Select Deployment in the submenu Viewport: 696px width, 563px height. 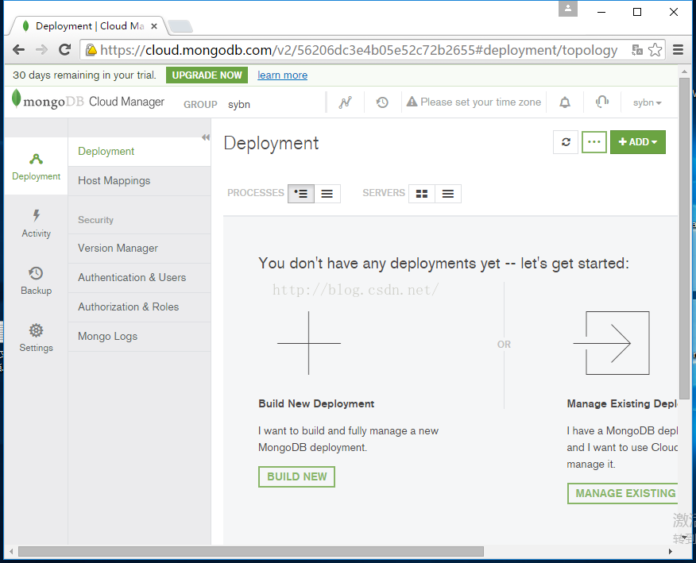[139, 152]
